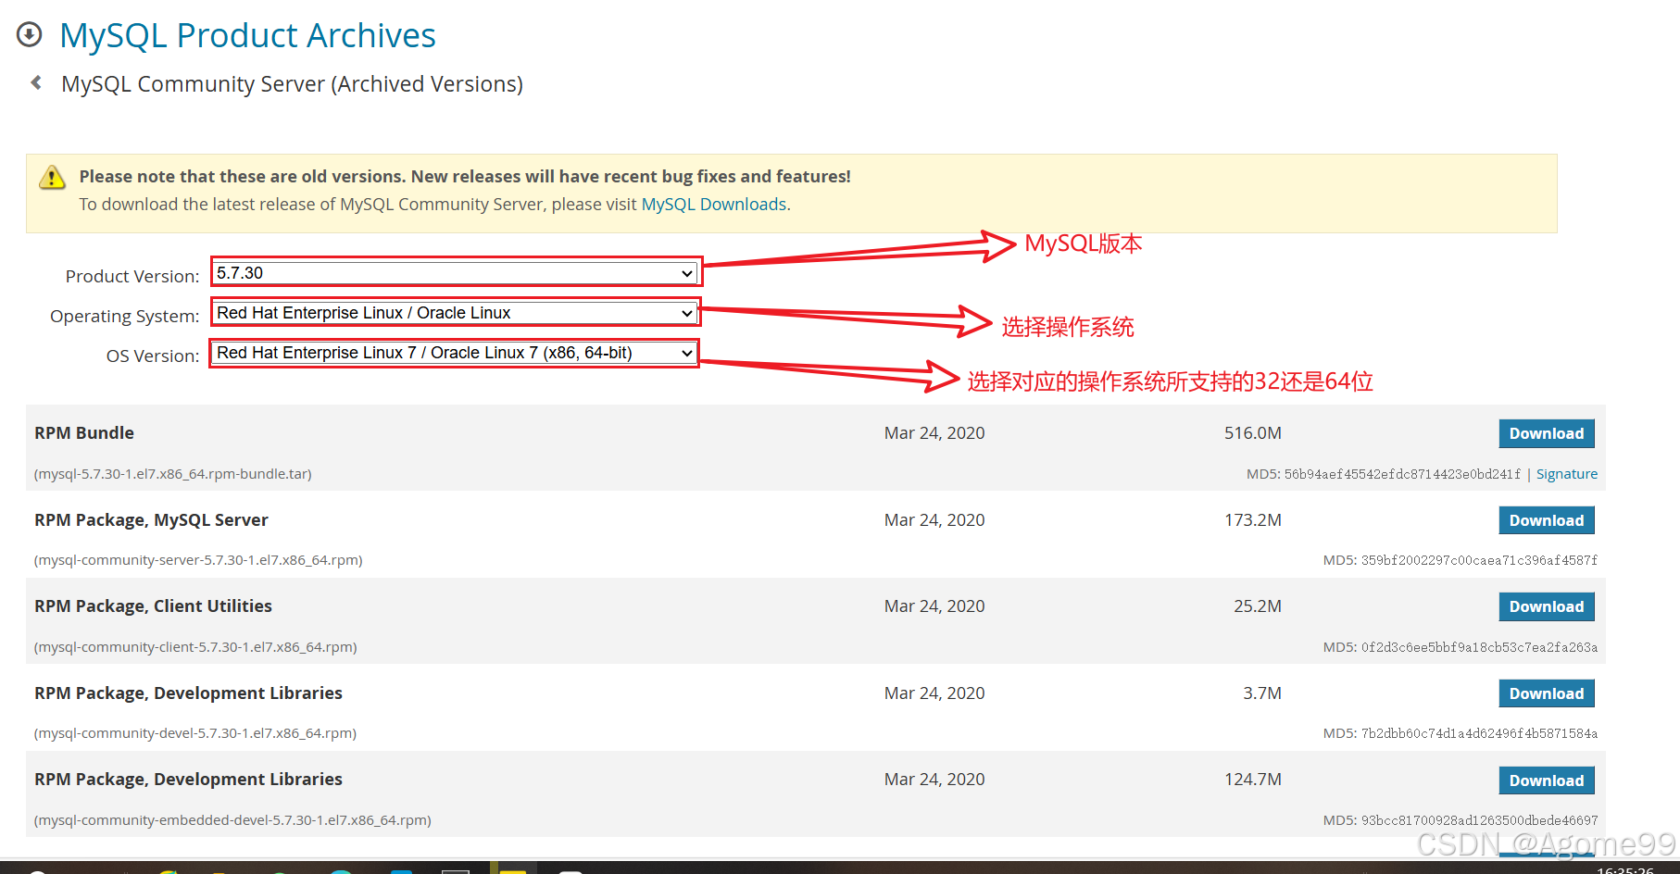Download the RPM Bundle
Viewport: 1680px width, 874px height.
[1546, 432]
